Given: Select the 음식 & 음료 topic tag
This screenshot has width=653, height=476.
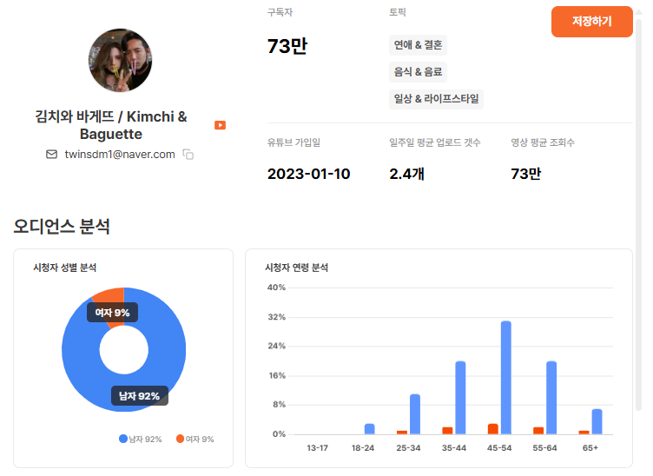Looking at the screenshot, I should pyautogui.click(x=419, y=72).
